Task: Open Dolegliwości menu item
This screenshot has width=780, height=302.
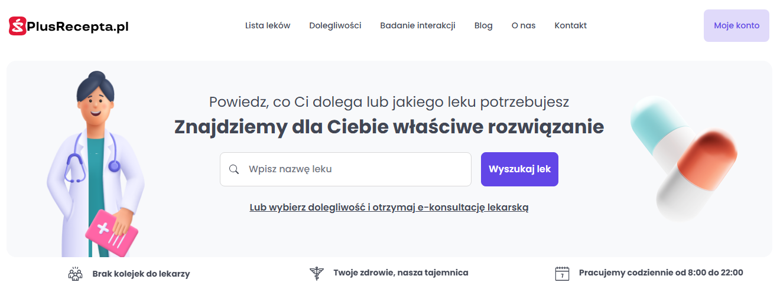Action: 335,25
